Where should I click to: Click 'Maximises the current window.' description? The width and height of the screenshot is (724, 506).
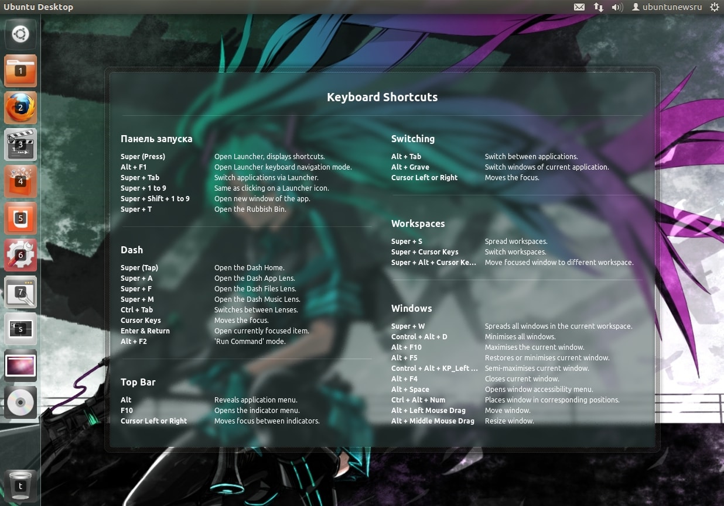535,347
